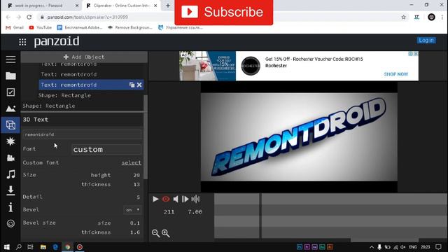Viewport: 448px width, 252px height.
Task: Click the left panel vertical scrollbar
Action: pyautogui.click(x=146, y=137)
